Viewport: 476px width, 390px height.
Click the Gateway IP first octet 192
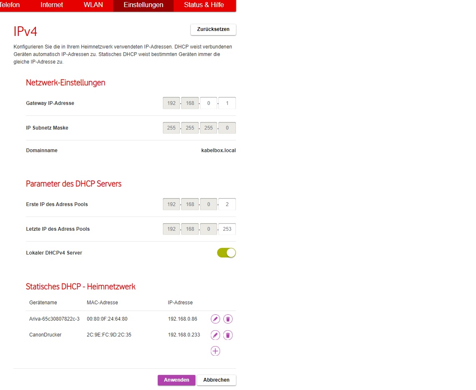(172, 103)
